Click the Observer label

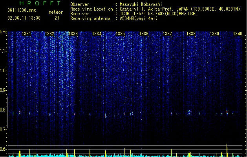pyautogui.click(x=80, y=4)
